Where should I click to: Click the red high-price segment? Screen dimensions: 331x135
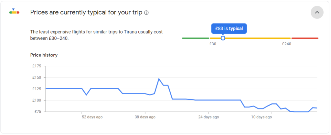pos(305,38)
